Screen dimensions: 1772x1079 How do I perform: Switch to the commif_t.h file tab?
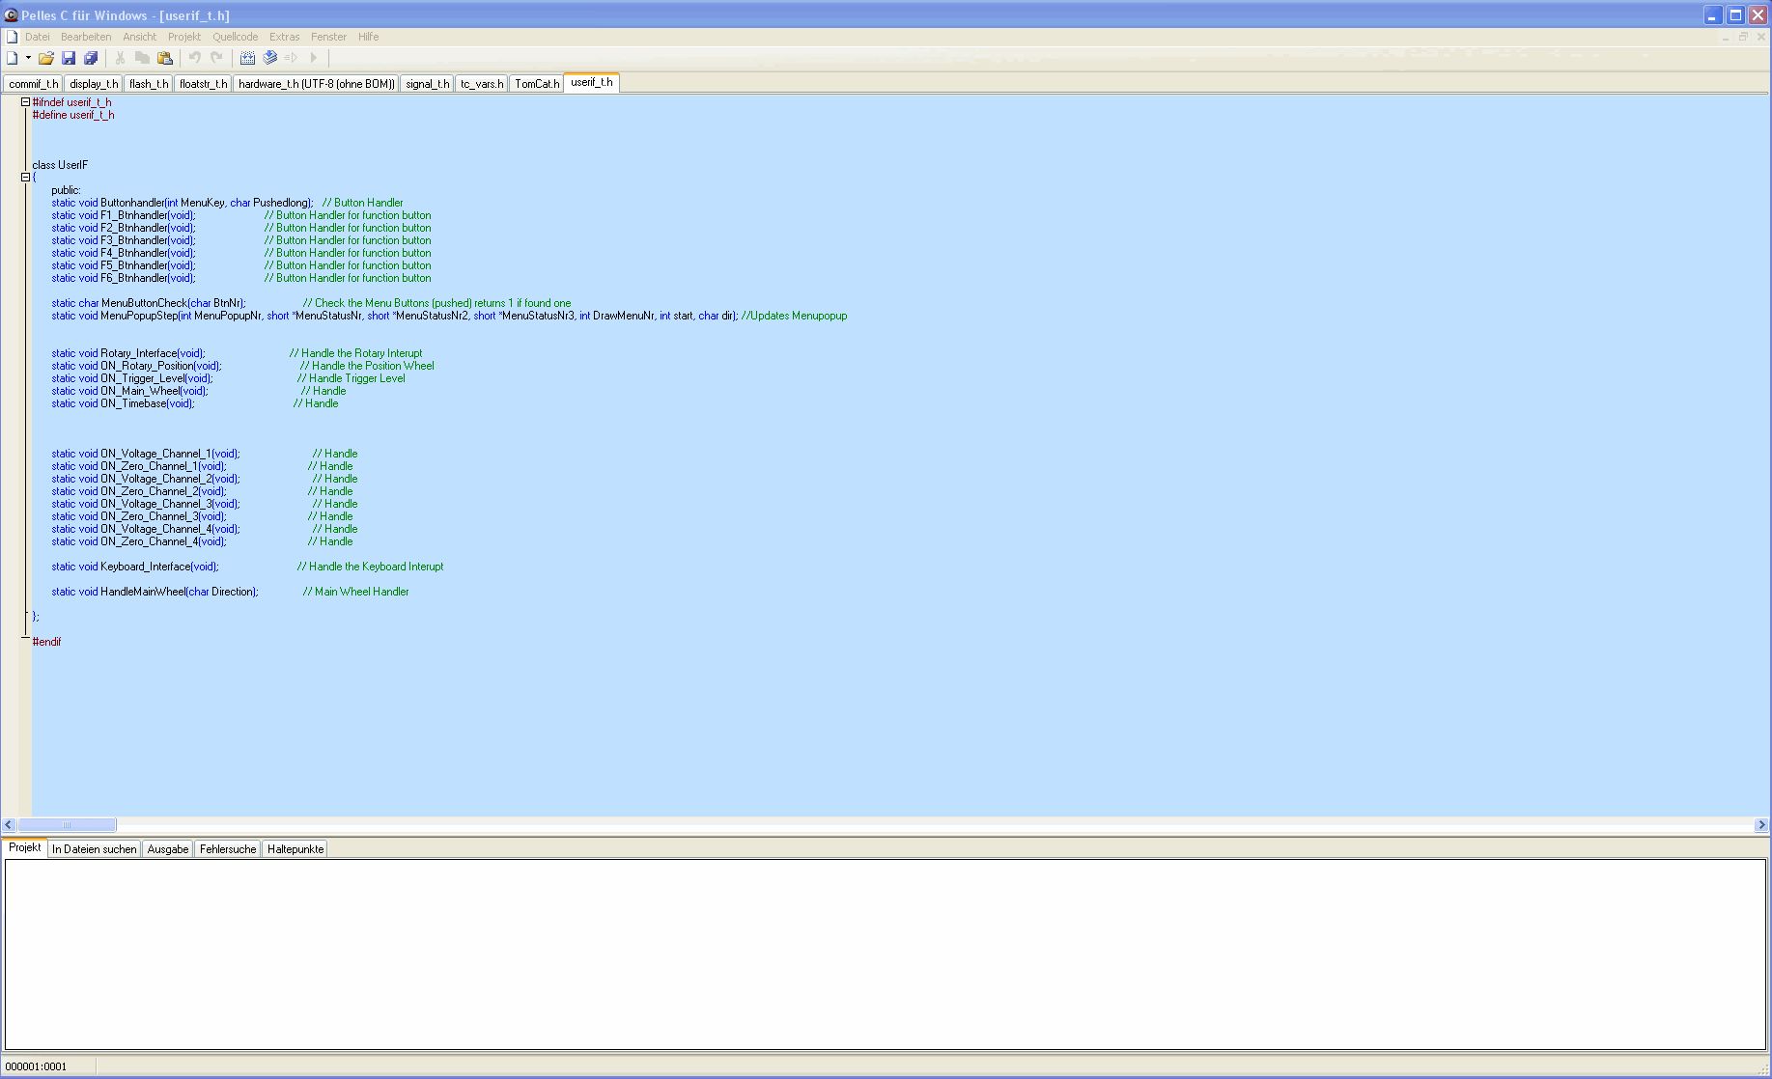pyautogui.click(x=34, y=84)
